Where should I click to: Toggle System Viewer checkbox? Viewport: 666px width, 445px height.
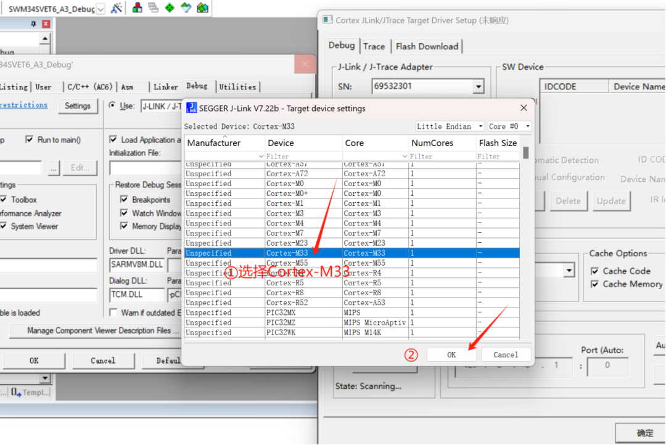(4, 226)
